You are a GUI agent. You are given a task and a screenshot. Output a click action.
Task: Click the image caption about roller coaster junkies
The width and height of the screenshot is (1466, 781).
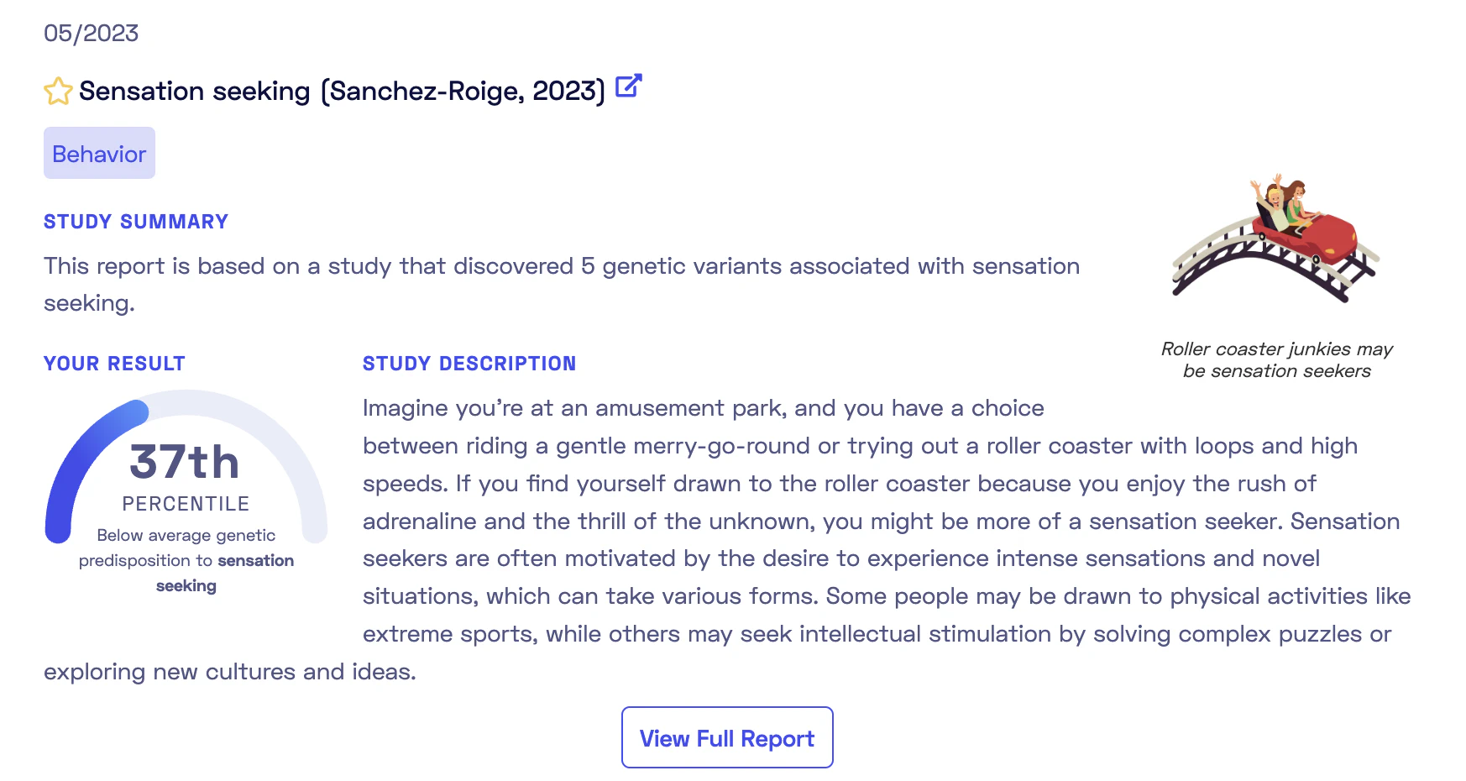click(1276, 359)
